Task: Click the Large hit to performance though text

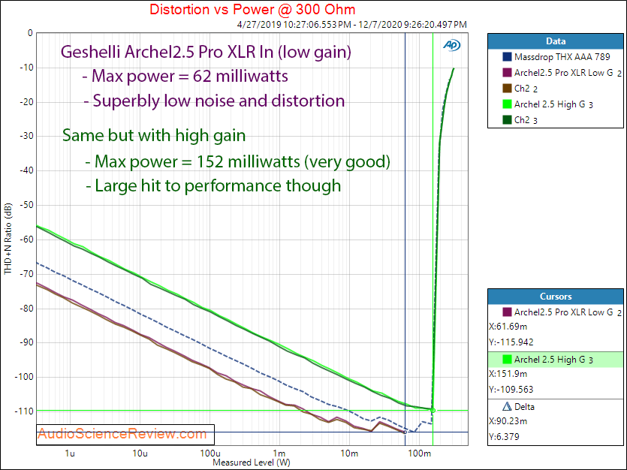Action: [213, 186]
